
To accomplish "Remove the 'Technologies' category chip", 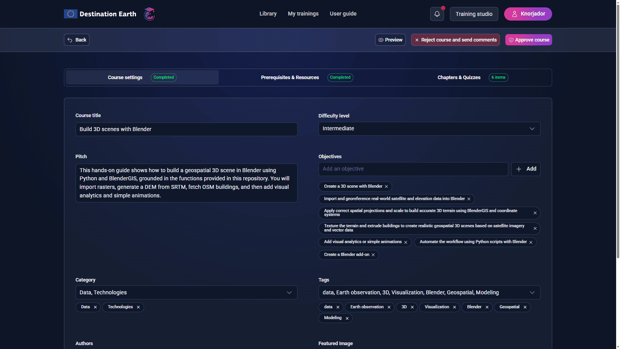I will [138, 307].
